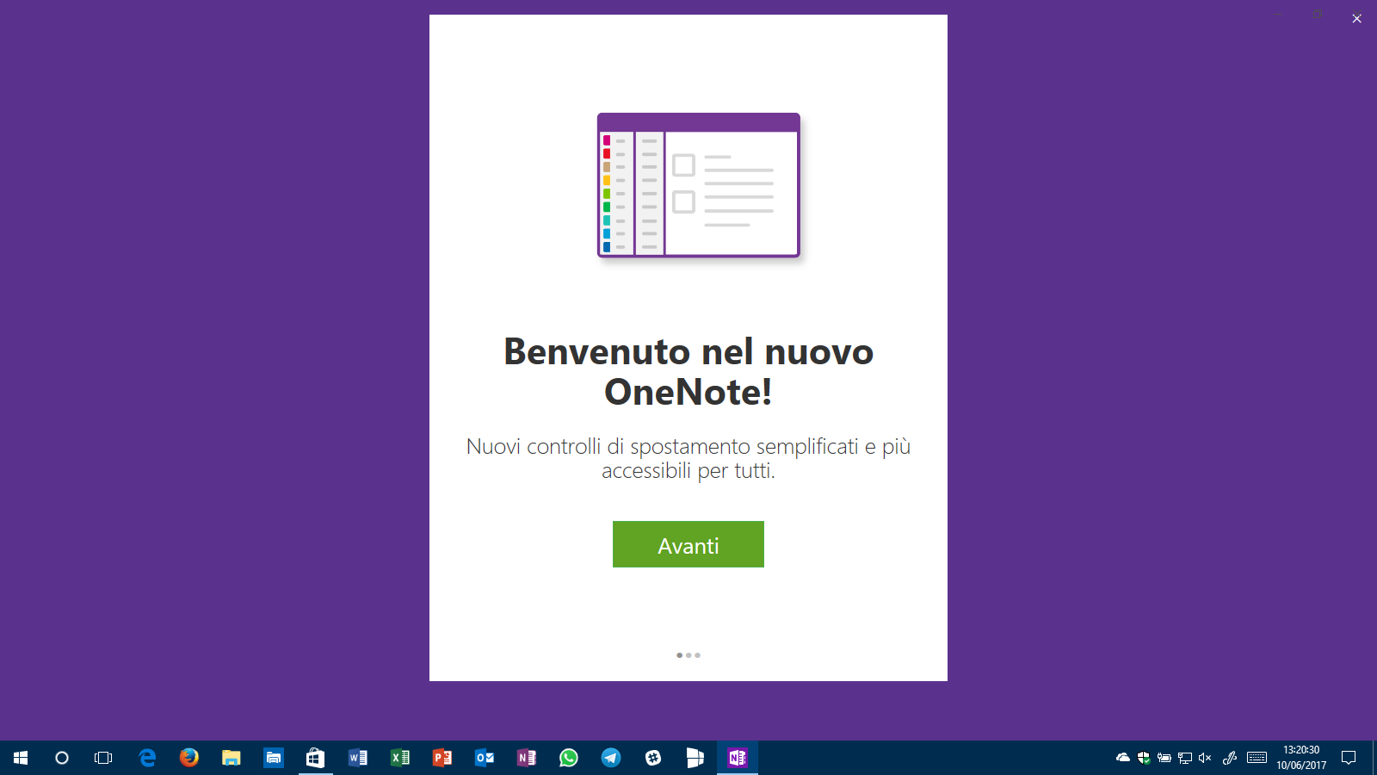Launch WhatsApp from the taskbar
Image resolution: width=1377 pixels, height=775 pixels.
(569, 758)
